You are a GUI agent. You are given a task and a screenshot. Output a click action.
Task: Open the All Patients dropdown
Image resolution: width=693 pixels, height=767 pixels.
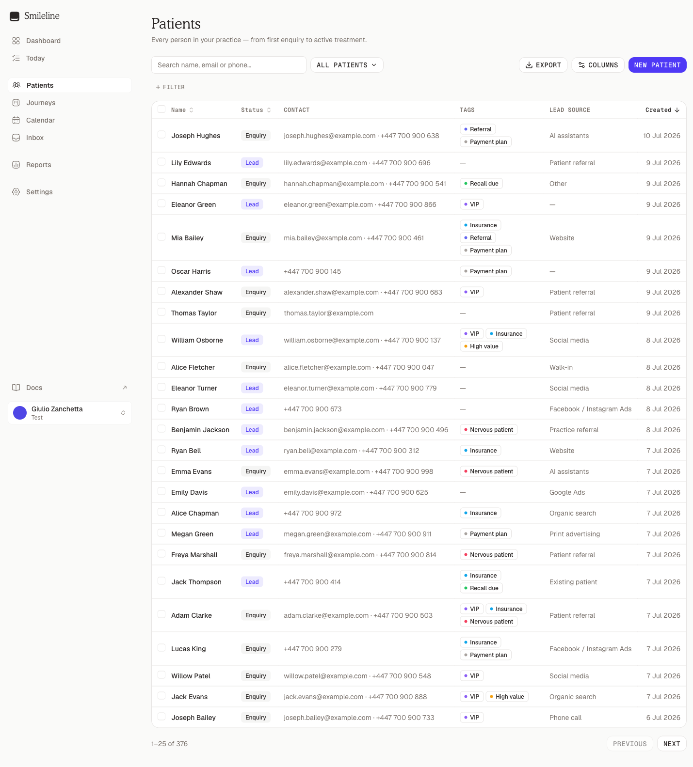(x=347, y=65)
